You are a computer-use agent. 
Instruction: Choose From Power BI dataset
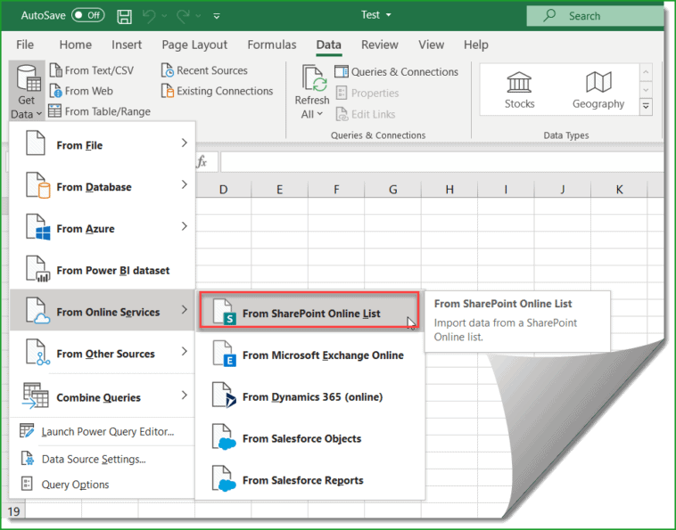tap(103, 270)
